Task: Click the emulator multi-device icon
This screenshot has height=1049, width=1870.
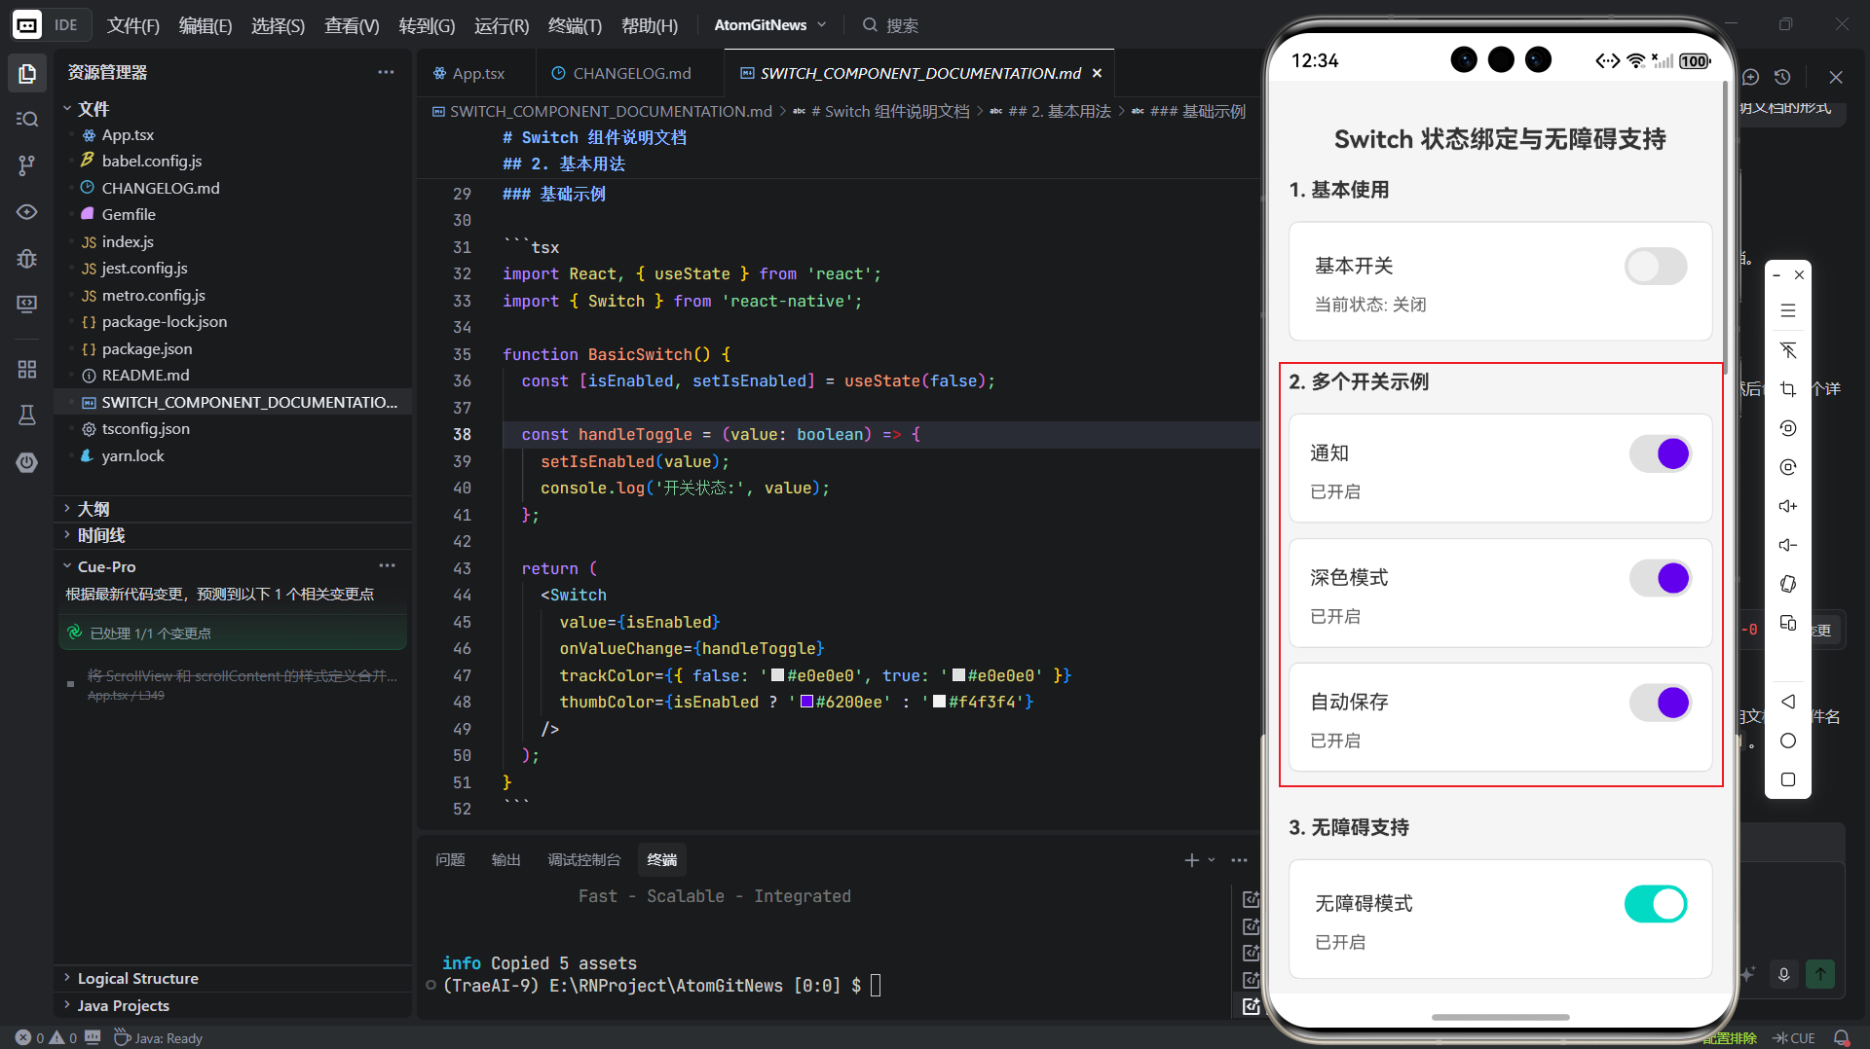Action: 1788,623
